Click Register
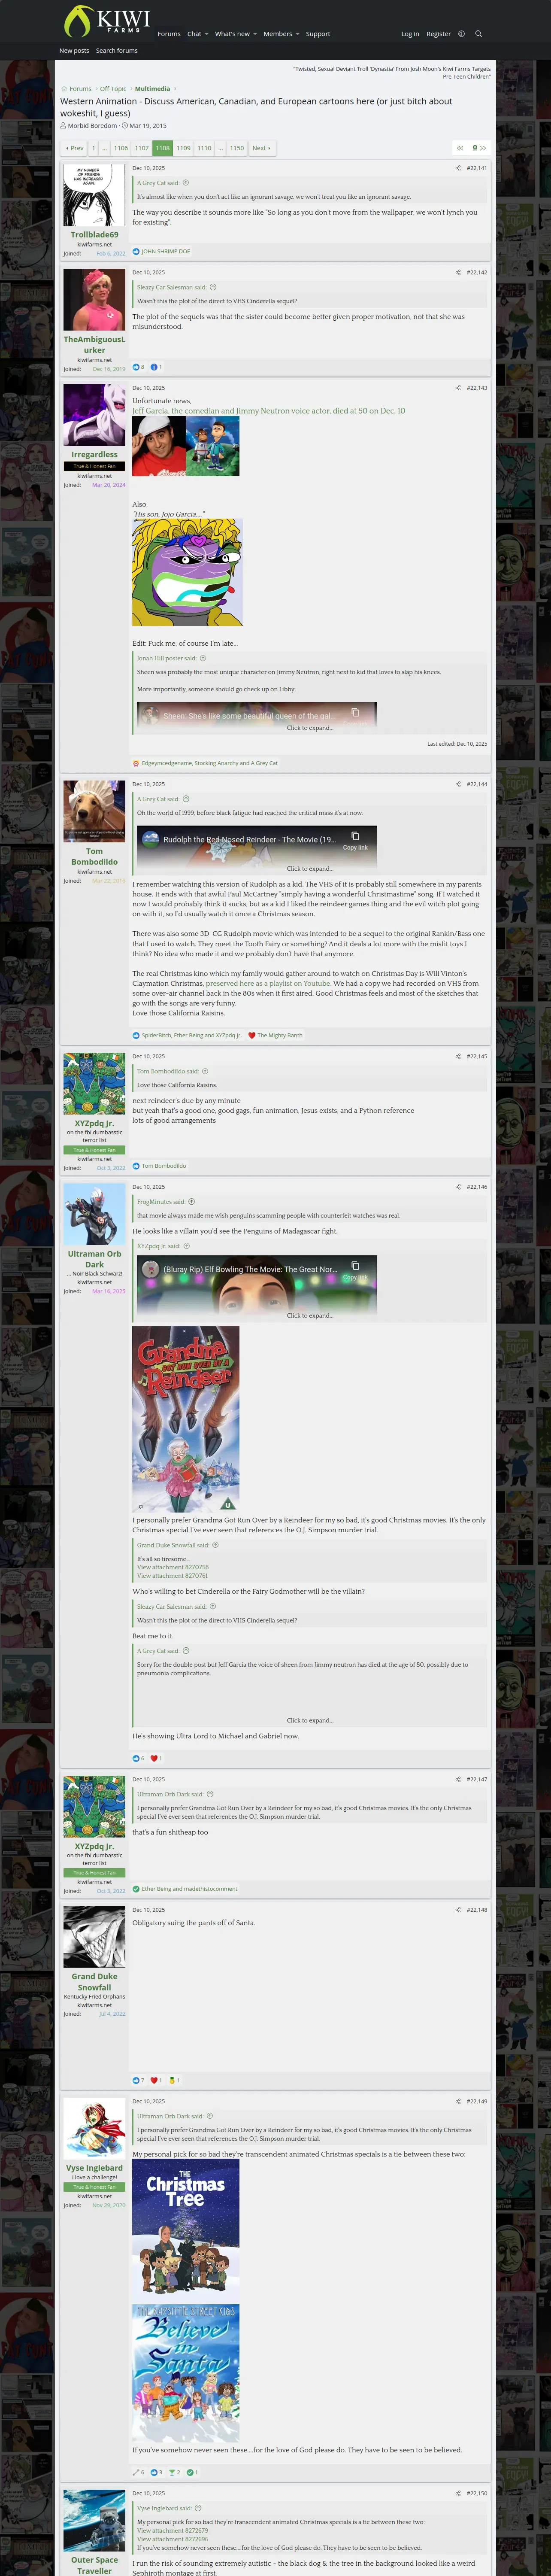Image resolution: width=551 pixels, height=2576 pixels. [x=438, y=34]
